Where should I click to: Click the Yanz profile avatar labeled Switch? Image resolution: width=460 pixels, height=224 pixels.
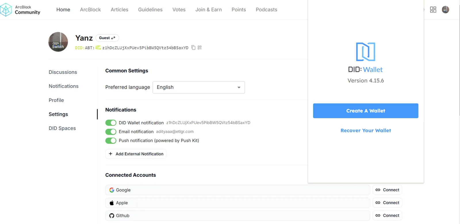click(x=58, y=42)
